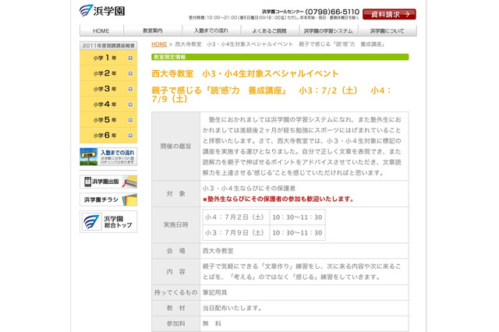499x332 pixels.
Task: Open the 教室案内 navigation tab
Action: (153, 31)
